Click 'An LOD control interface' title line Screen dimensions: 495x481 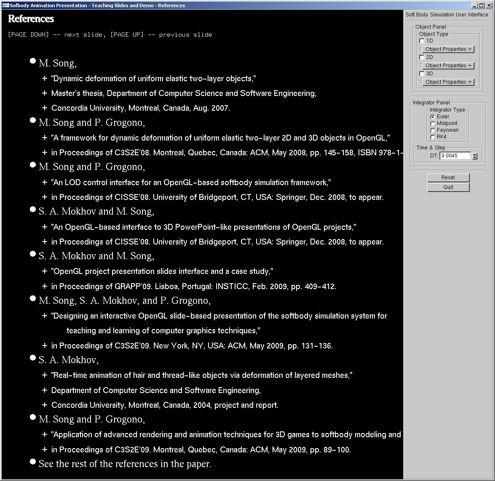[x=191, y=182]
